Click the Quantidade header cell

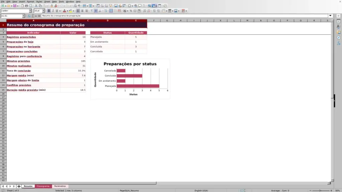point(136,33)
